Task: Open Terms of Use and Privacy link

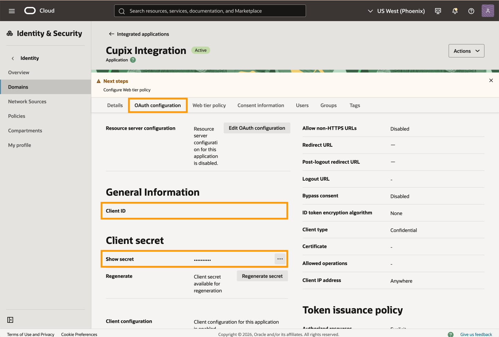Action: (30, 334)
